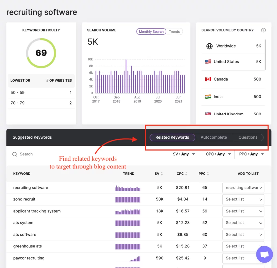
Task: Switch to the Autocomplete tab
Action: tap(213, 137)
